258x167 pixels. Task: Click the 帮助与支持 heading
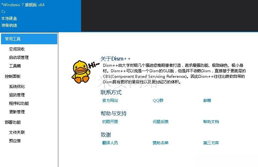pos(114,113)
